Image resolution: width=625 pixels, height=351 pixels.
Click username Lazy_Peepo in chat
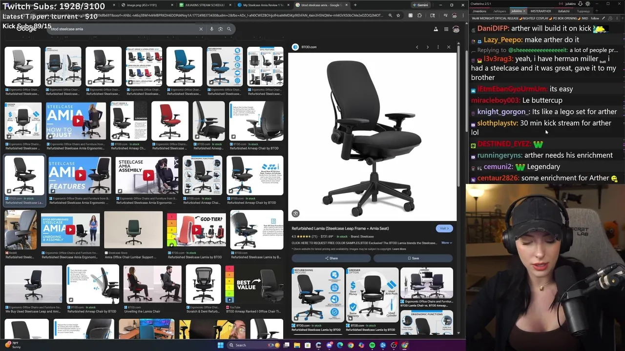503,40
